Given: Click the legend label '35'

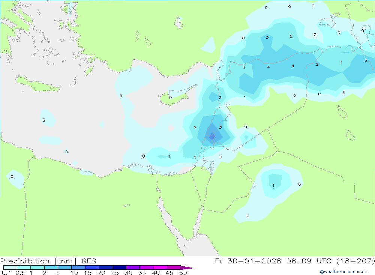Looking at the screenshot, I should point(142,273).
